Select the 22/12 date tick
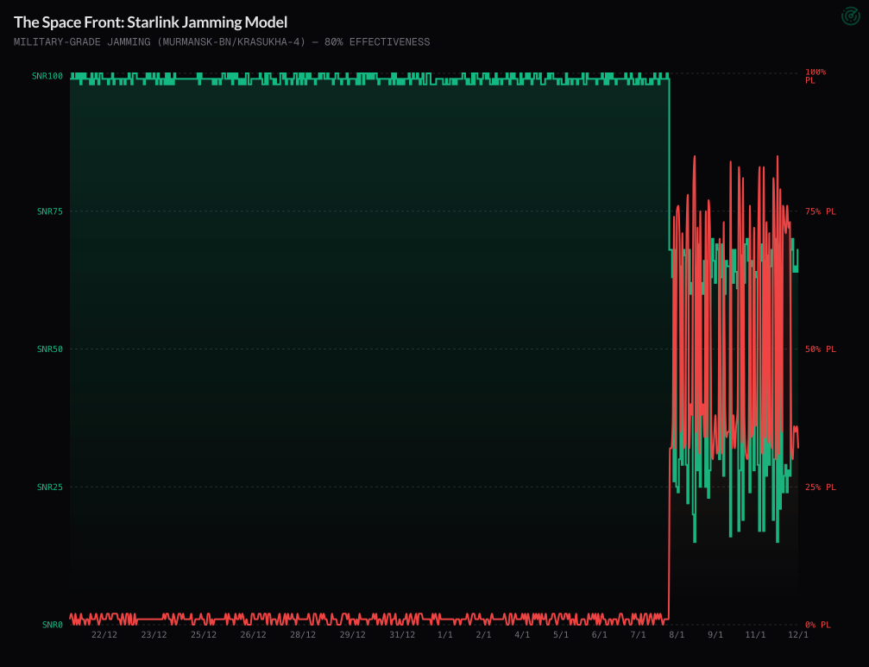Viewport: 869px width, 667px height. (x=104, y=634)
